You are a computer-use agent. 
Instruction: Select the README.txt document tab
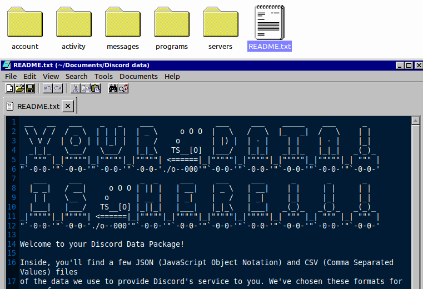(38, 106)
